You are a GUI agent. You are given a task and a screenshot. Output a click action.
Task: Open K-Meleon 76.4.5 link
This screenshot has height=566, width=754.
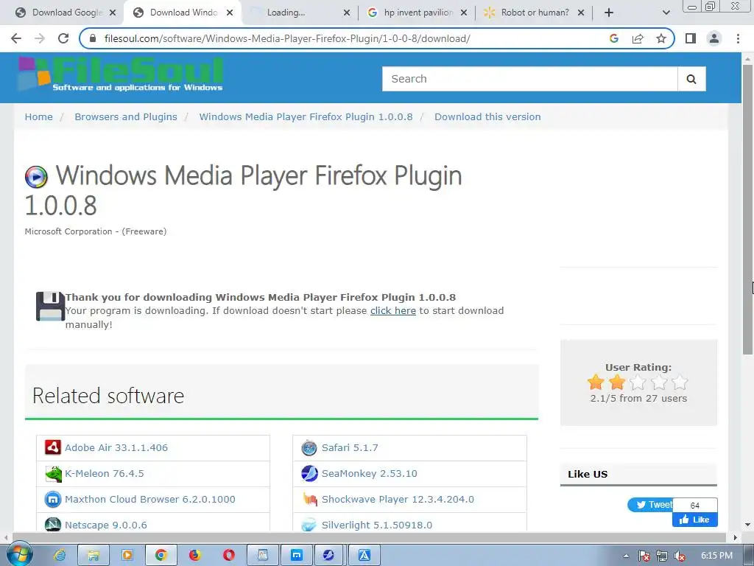pyautogui.click(x=105, y=474)
